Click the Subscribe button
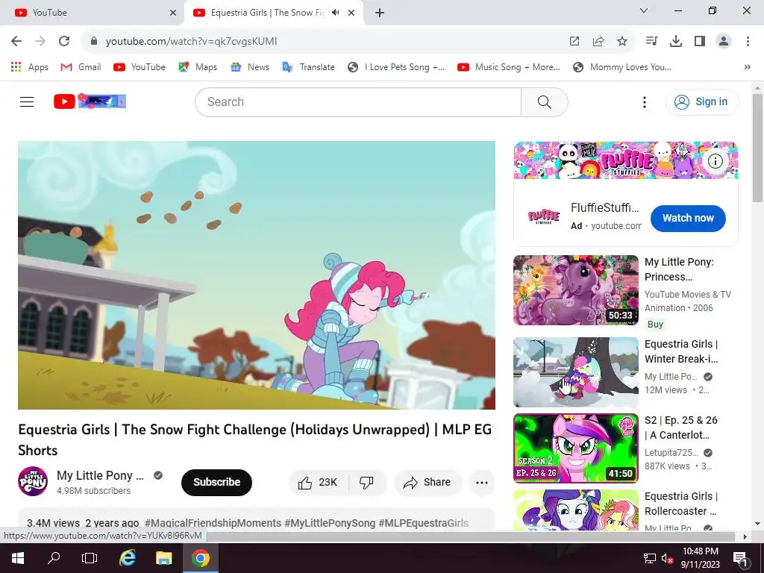Image resolution: width=764 pixels, height=573 pixels. pyautogui.click(x=217, y=483)
